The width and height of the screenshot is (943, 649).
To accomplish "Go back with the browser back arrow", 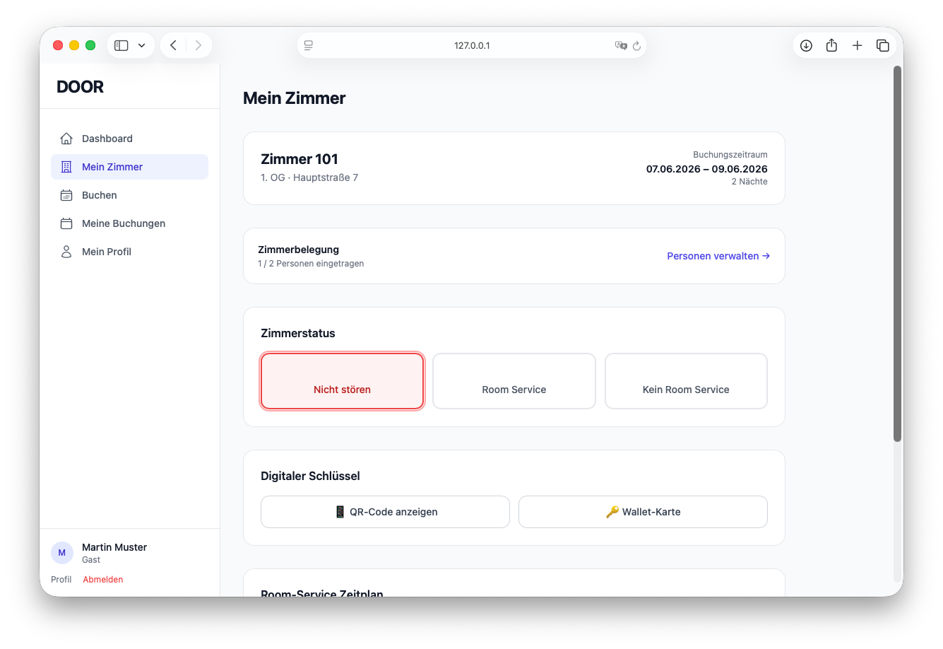I will (x=173, y=45).
